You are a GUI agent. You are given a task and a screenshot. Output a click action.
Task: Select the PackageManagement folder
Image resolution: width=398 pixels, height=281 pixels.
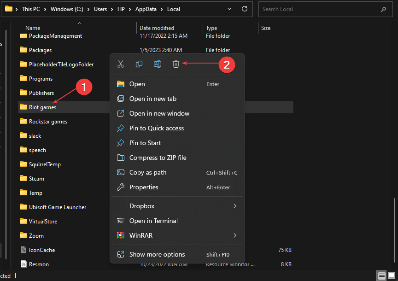pos(55,36)
